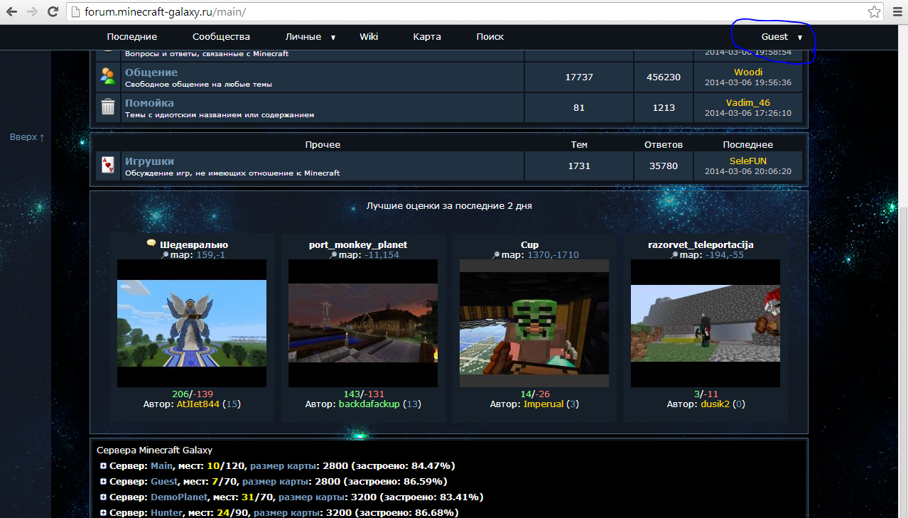
Task: Open the Игрушки forum section
Action: click(x=149, y=161)
